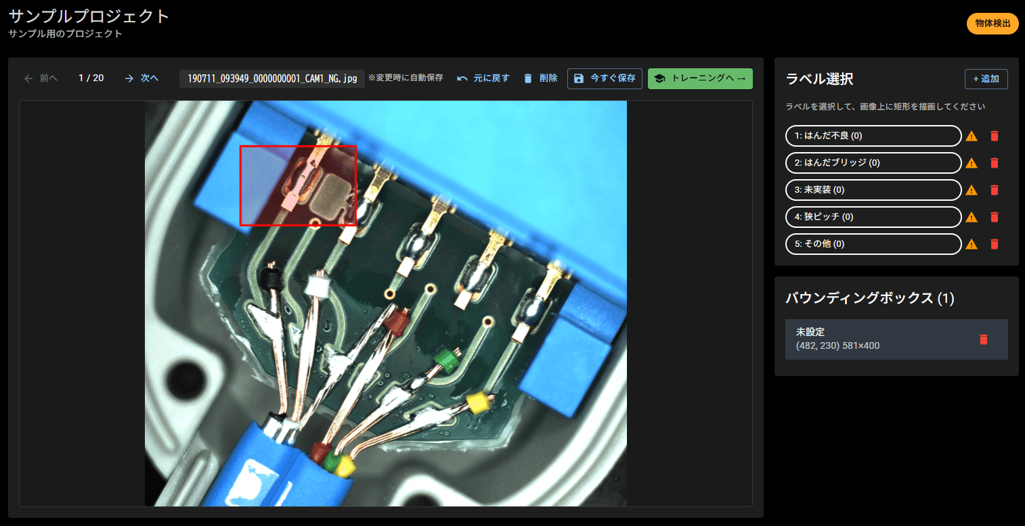Screen dimensions: 1025x526
Task: Remove the 未設定 bounding box entry
Action: tap(983, 339)
